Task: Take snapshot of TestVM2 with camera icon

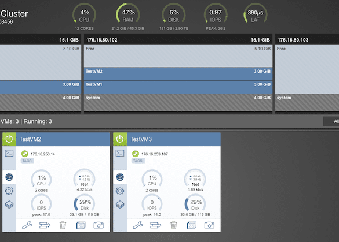Action: pos(99,225)
